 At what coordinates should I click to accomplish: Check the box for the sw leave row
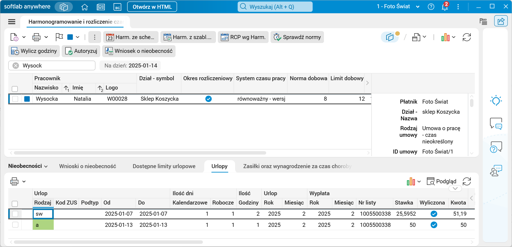15,214
